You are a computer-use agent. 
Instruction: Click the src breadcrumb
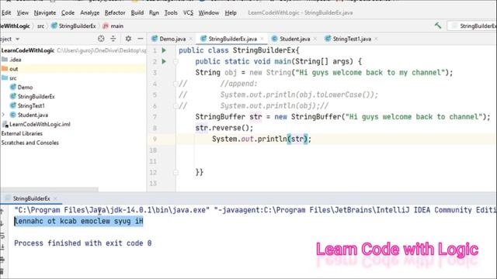pyautogui.click(x=40, y=26)
